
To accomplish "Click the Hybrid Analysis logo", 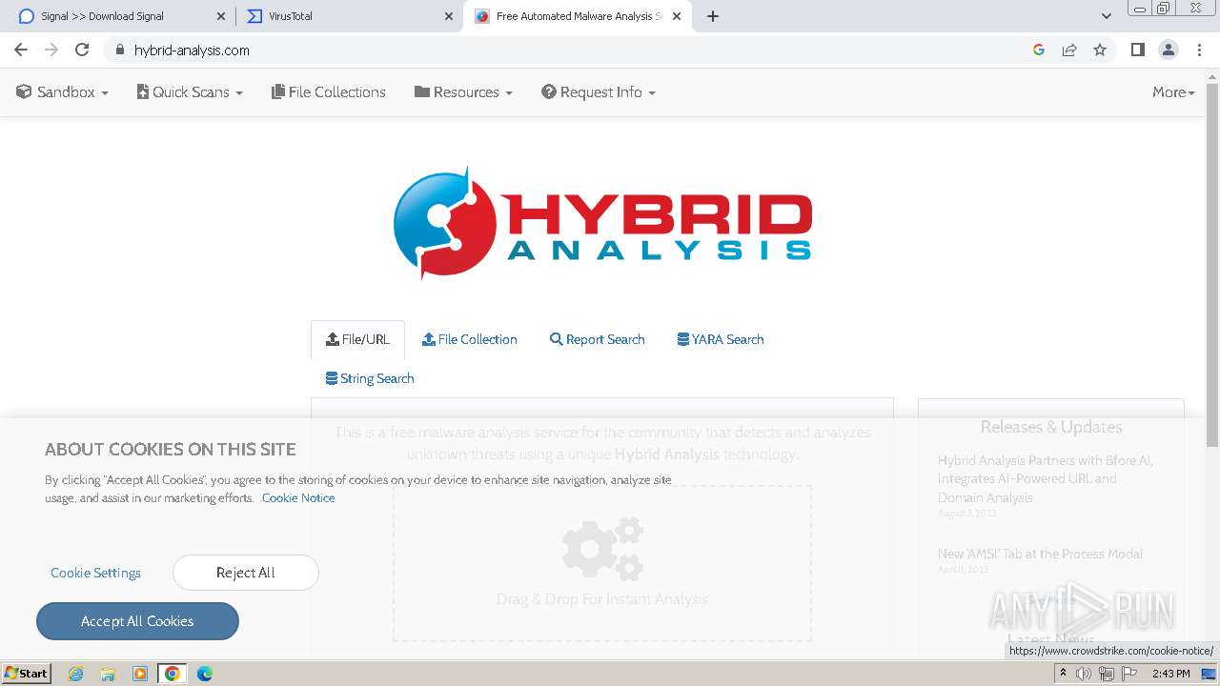I will pos(602,224).
